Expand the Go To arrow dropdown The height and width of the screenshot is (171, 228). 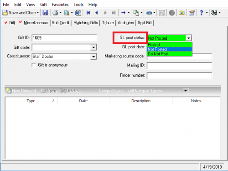tap(129, 13)
